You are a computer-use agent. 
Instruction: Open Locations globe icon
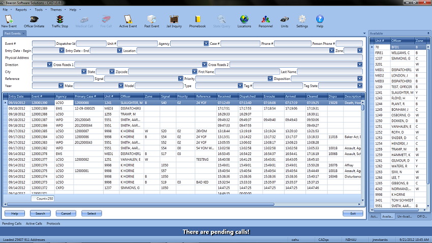coord(244,20)
